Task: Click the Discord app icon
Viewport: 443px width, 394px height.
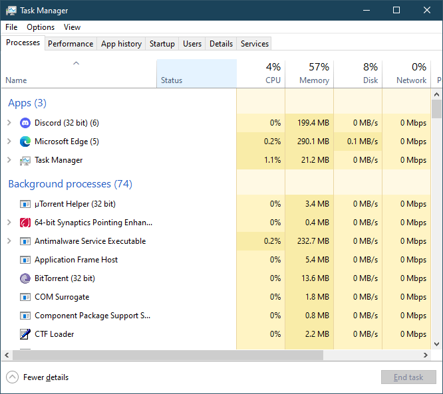Action: pos(25,123)
